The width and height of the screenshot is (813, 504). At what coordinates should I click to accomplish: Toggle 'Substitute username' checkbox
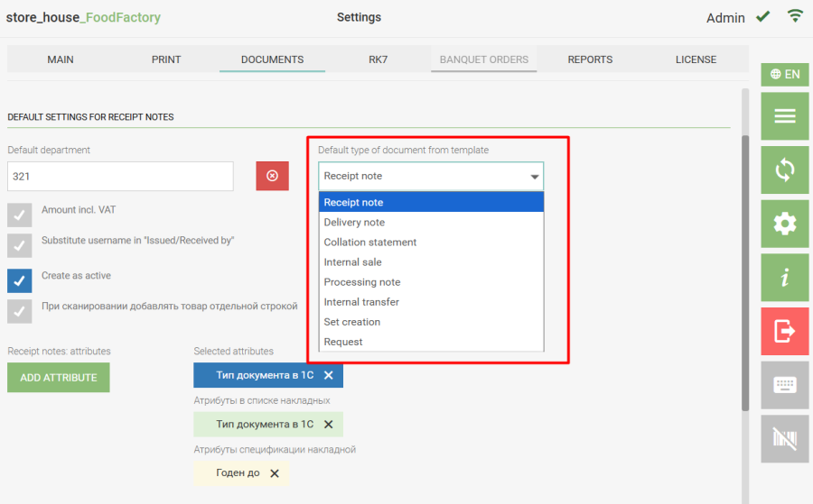(20, 245)
